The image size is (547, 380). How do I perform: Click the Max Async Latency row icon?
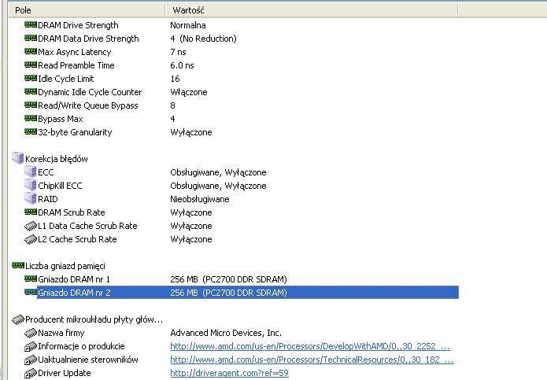click(x=31, y=52)
